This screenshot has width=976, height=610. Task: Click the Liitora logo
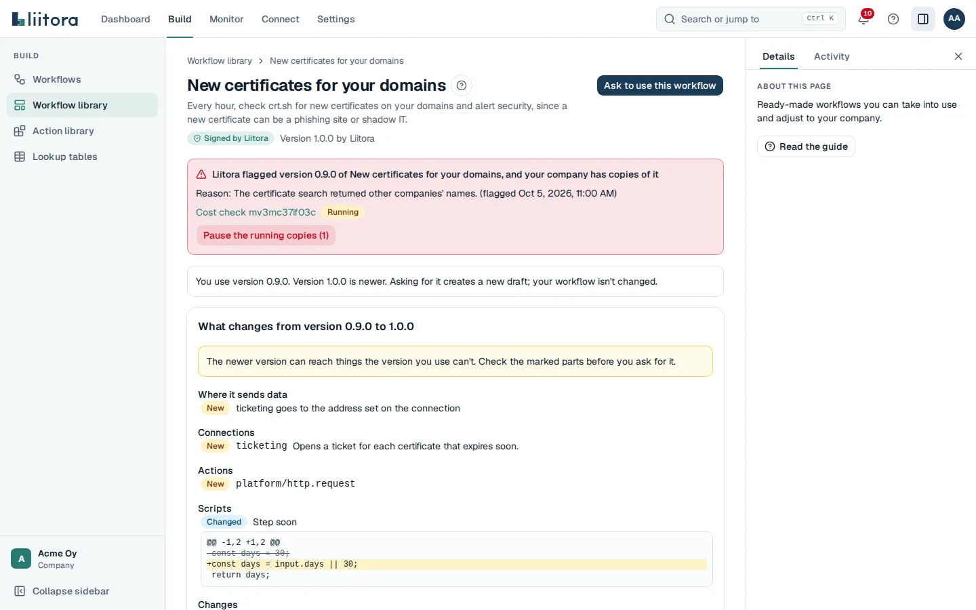45,19
